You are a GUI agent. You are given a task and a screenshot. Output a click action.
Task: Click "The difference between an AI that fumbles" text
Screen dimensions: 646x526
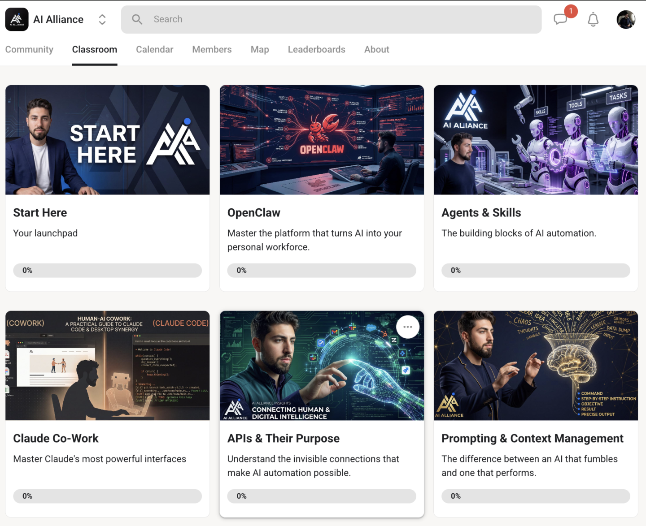(x=529, y=466)
